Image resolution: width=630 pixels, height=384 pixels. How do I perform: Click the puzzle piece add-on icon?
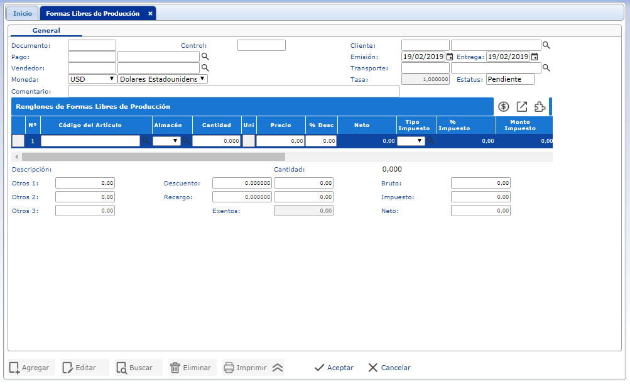pos(540,107)
